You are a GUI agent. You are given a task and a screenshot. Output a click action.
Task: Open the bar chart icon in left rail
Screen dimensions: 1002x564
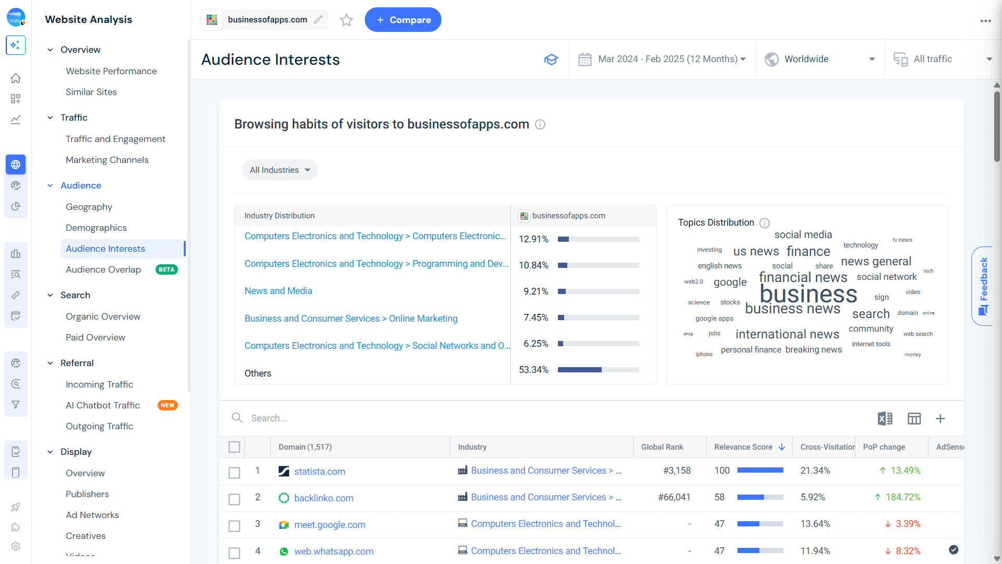(x=16, y=253)
